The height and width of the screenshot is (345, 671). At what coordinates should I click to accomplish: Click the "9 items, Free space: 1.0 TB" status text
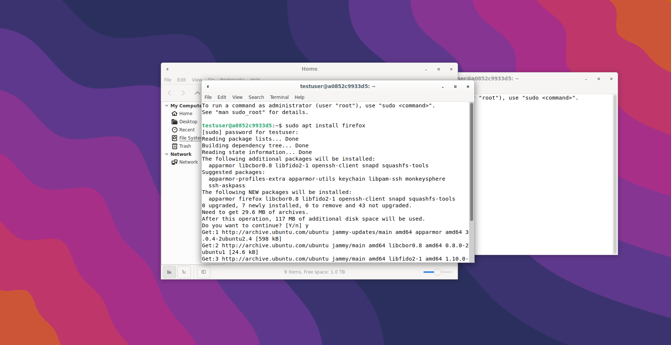[315, 272]
